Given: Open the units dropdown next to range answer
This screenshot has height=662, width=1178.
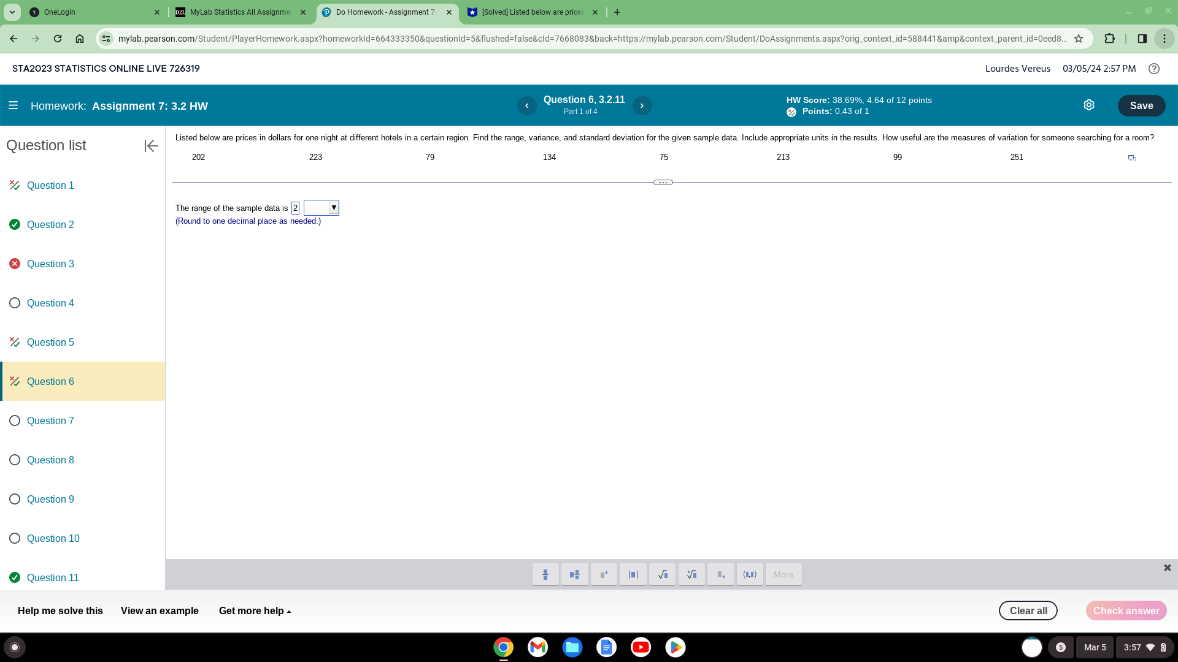Looking at the screenshot, I should tap(334, 208).
